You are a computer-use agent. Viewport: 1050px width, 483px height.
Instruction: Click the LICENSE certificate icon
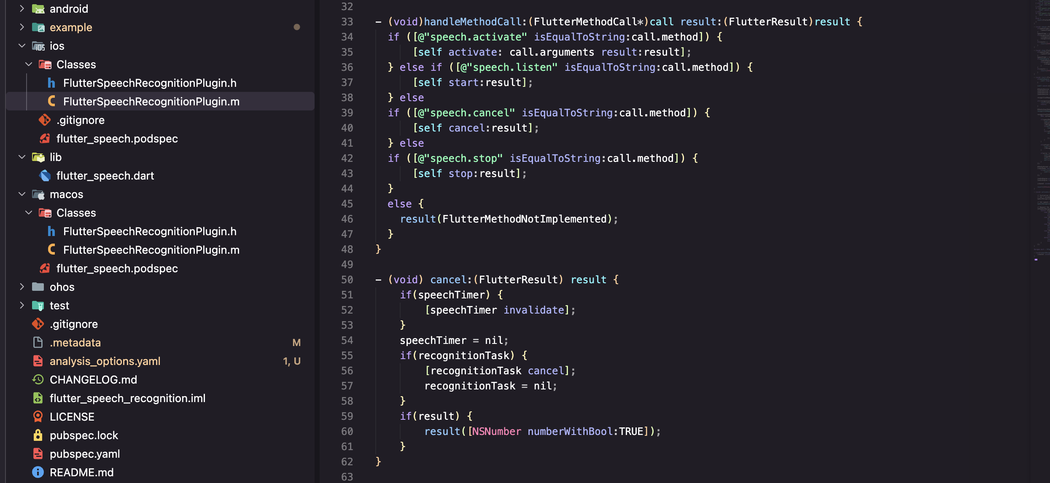[38, 417]
